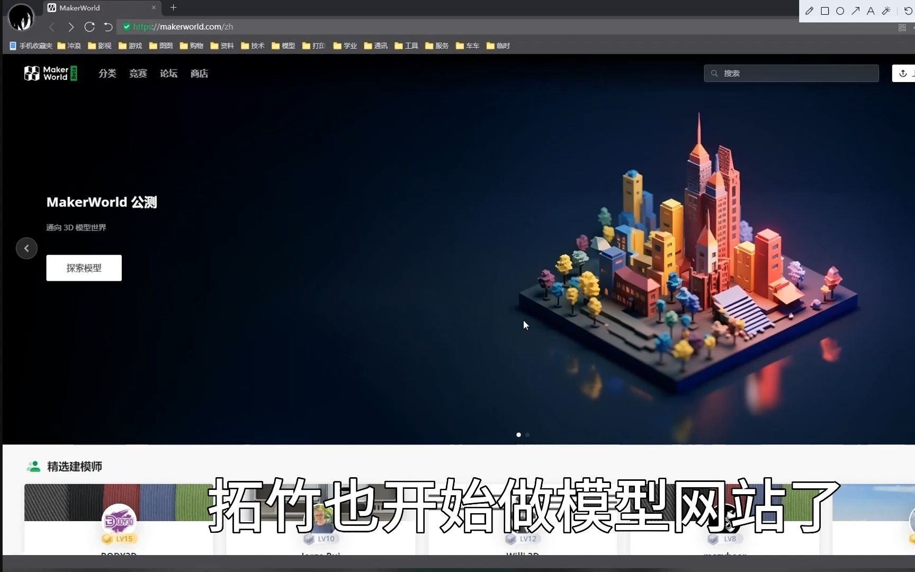The image size is (915, 572).
Task: Select the first carousel dot
Action: (518, 435)
